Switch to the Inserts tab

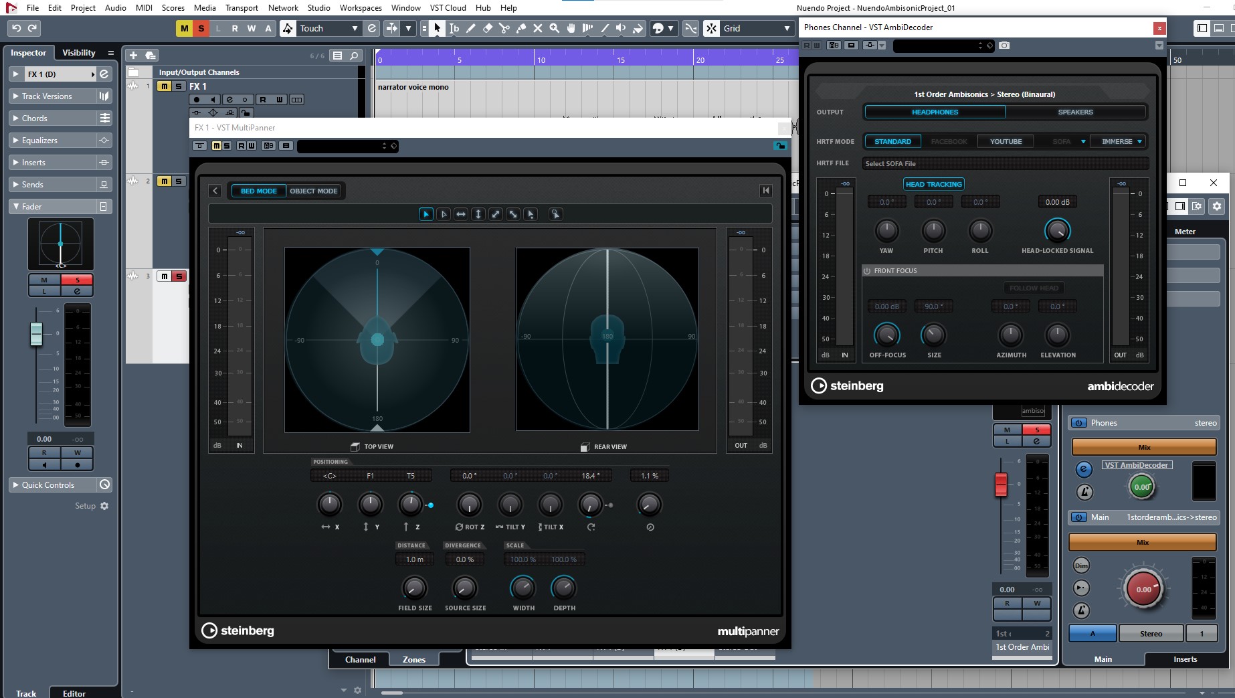point(1185,659)
